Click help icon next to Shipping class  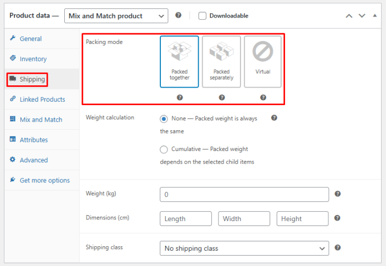338,247
